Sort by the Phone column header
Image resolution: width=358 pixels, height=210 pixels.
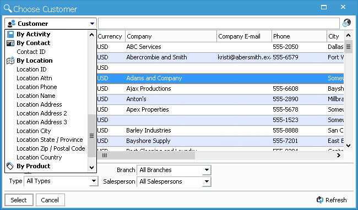pyautogui.click(x=299, y=36)
